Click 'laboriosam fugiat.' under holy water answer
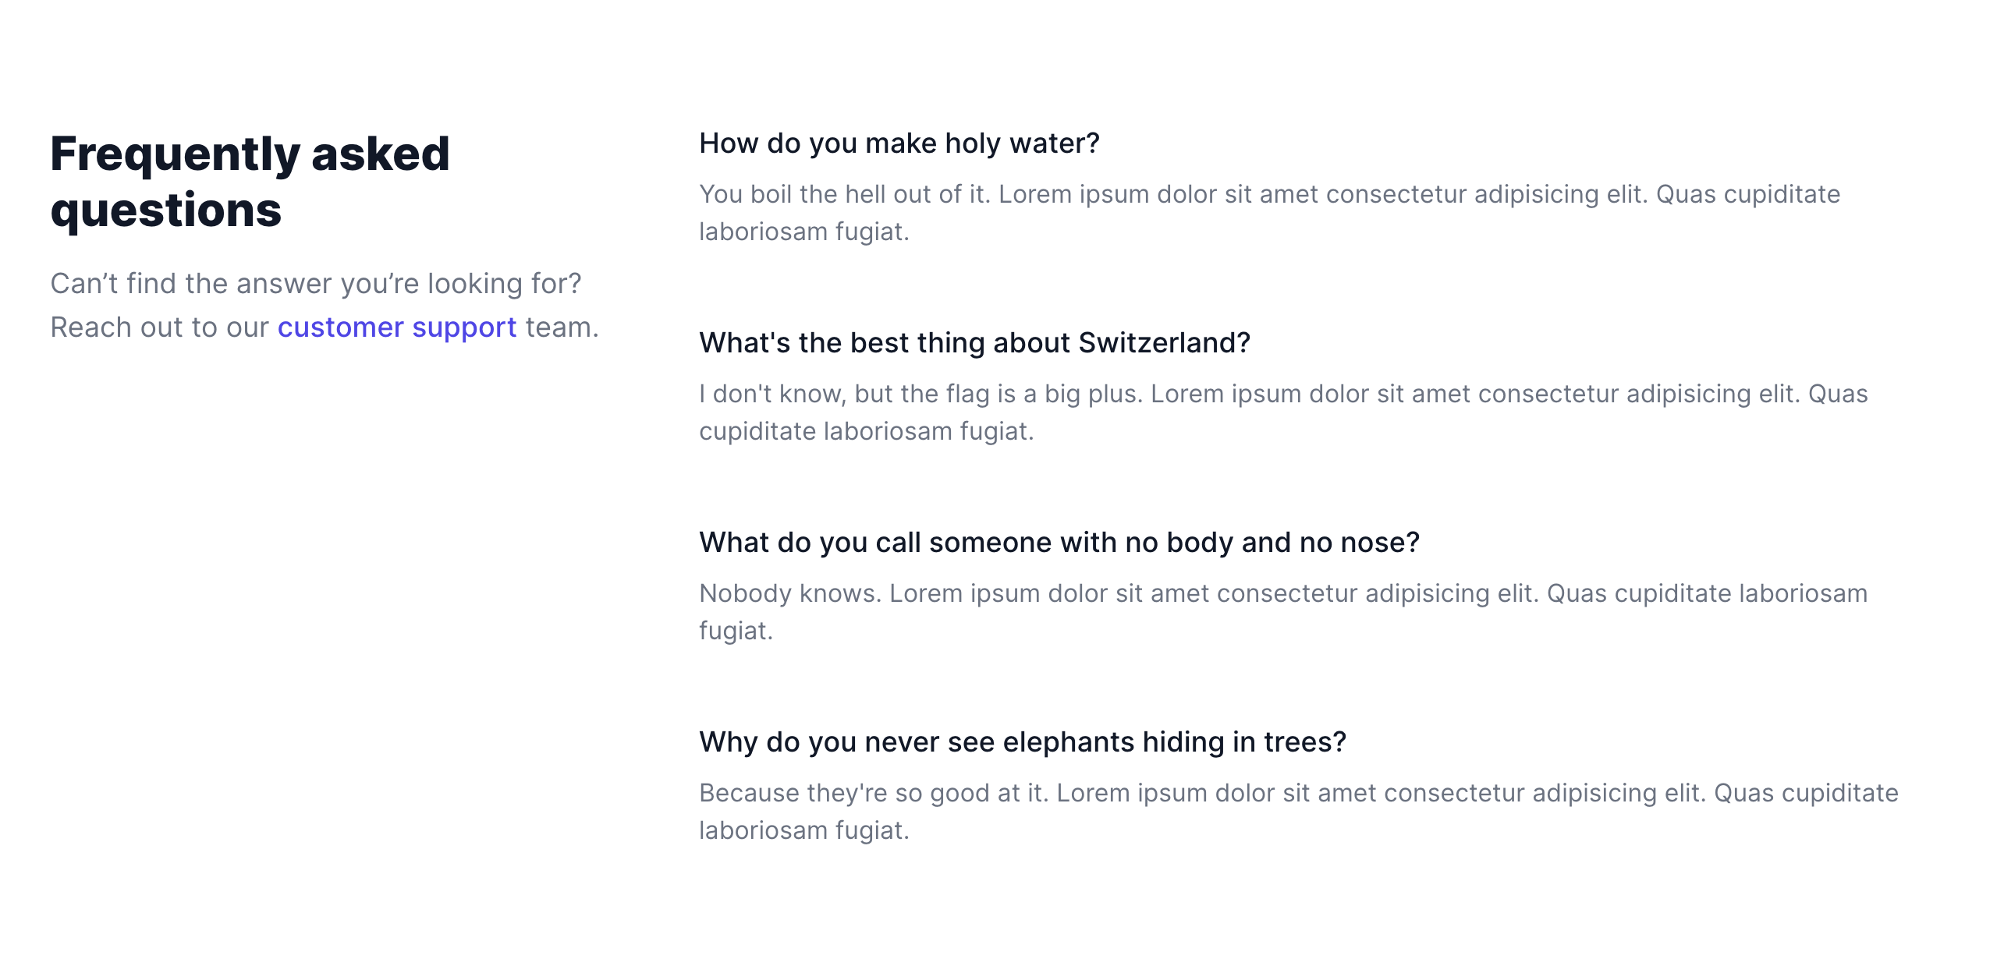 pyautogui.click(x=803, y=232)
